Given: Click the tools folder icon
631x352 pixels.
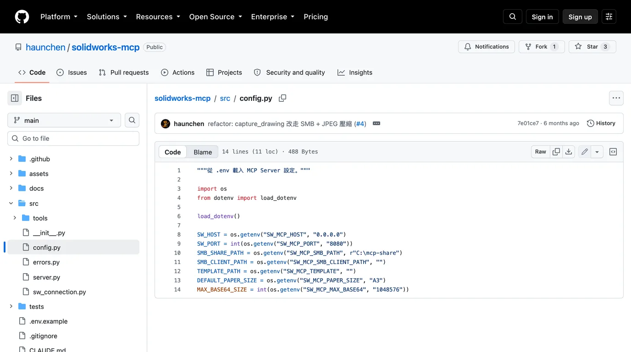Looking at the screenshot, I should [26, 218].
